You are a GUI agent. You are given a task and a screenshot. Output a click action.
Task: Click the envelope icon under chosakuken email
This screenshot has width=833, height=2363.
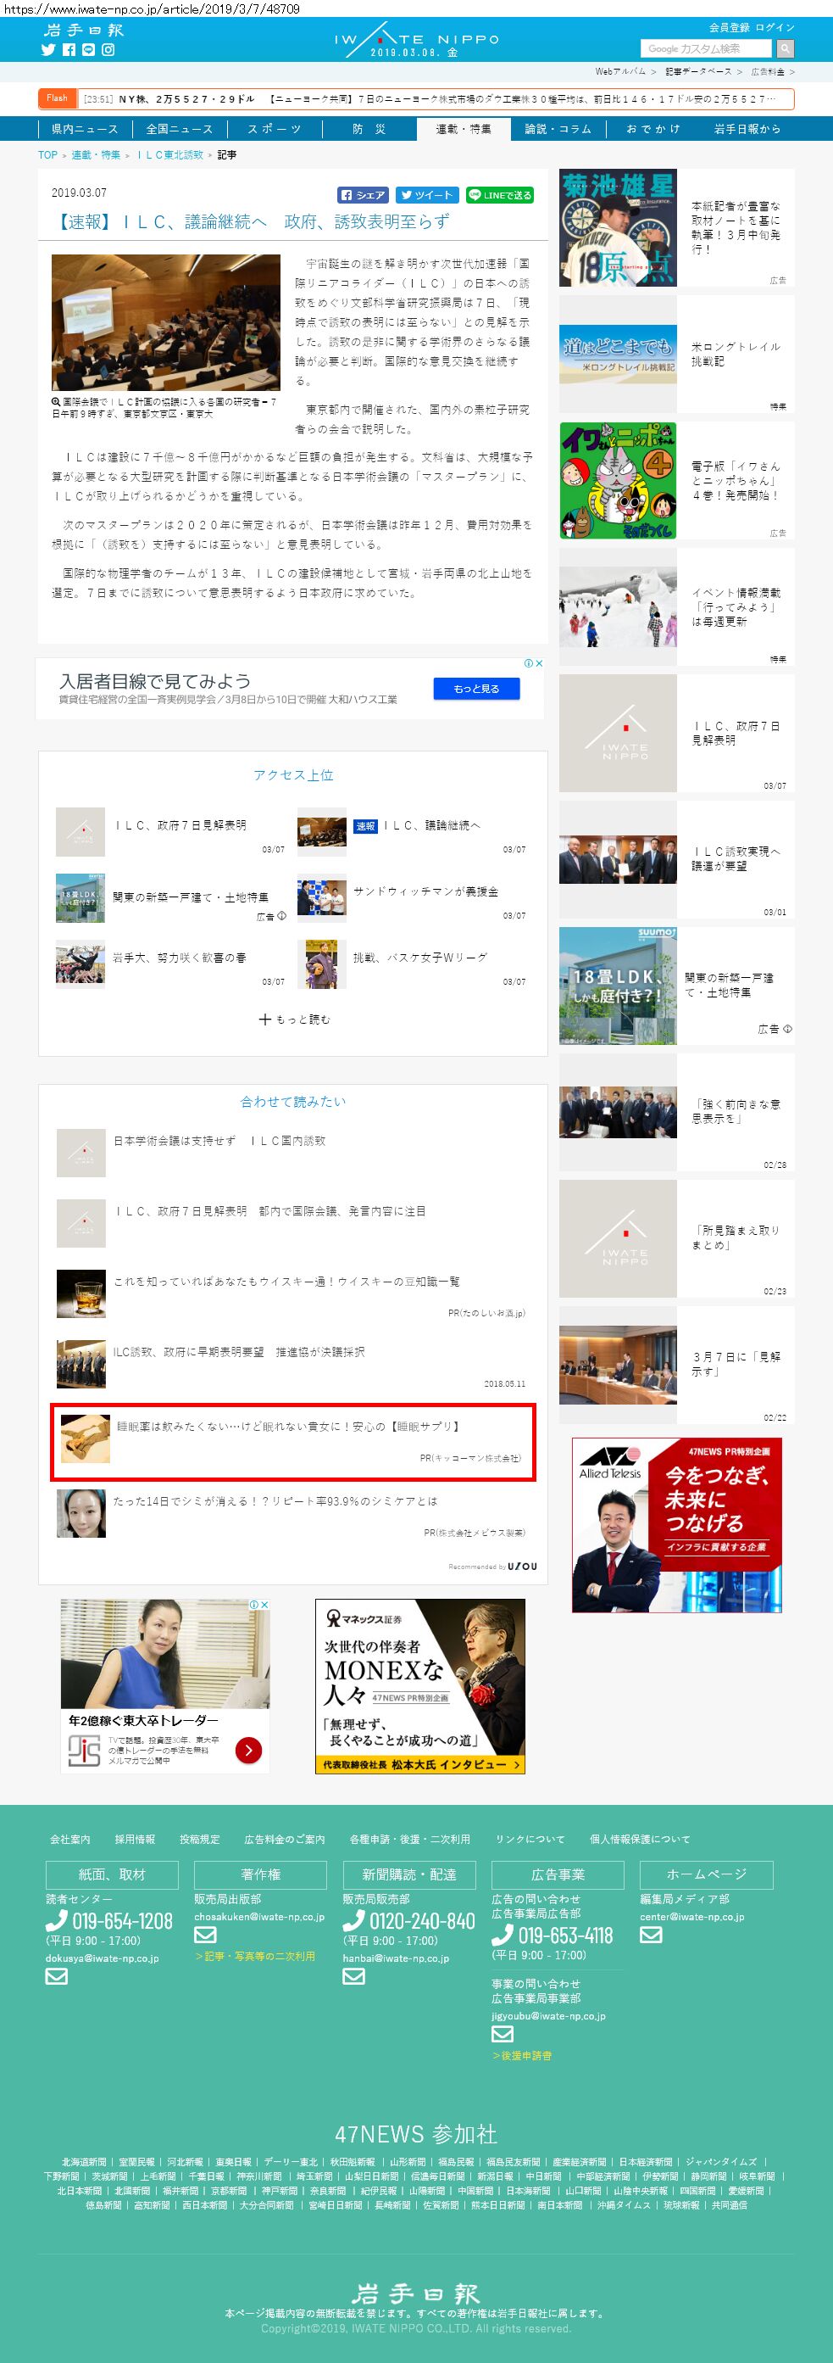205,1935
